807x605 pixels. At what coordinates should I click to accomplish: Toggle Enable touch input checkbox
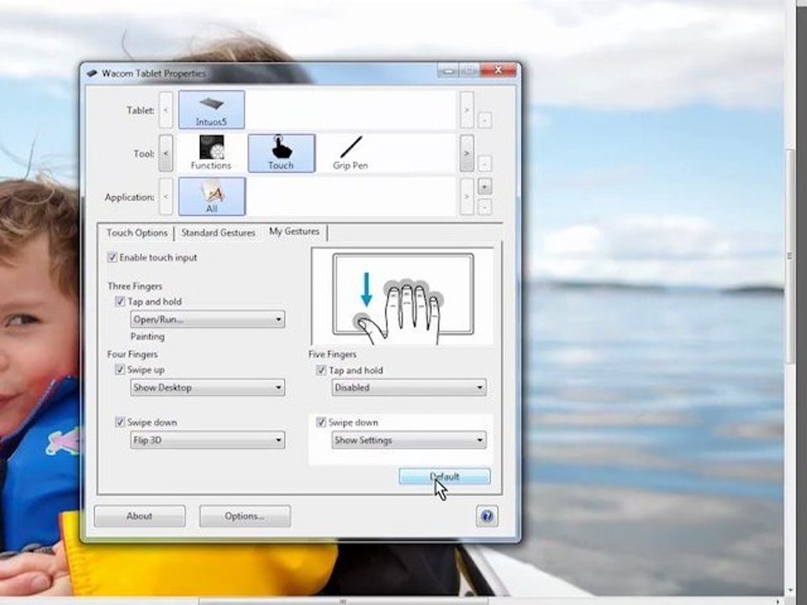(x=112, y=257)
